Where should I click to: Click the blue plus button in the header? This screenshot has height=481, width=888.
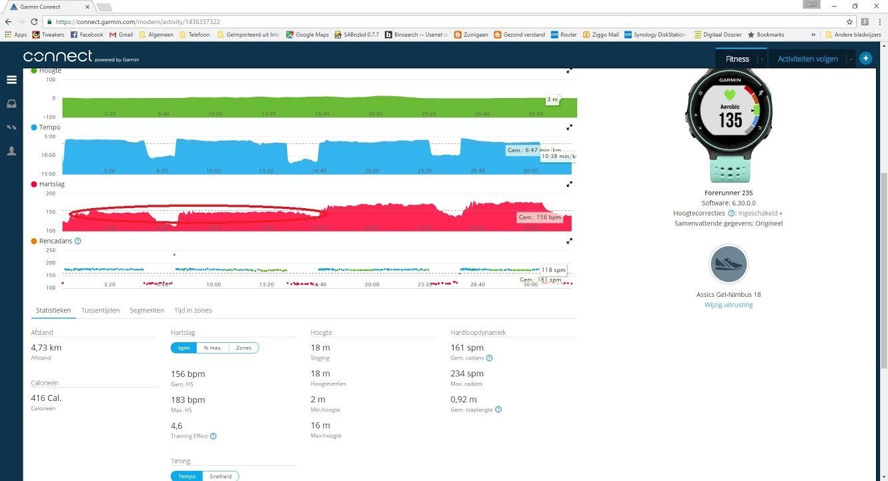(x=865, y=59)
